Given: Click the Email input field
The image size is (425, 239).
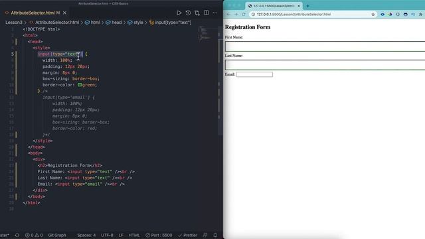Looking at the screenshot, I should 254,74.
